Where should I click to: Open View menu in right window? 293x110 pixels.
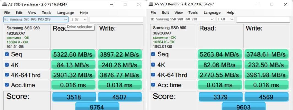tap(178, 13)
